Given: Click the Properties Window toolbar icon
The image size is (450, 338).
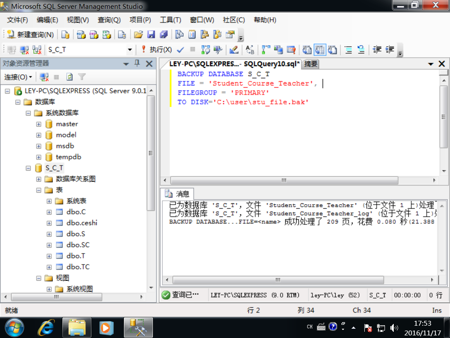Looking at the screenshot, I should click(x=230, y=35).
